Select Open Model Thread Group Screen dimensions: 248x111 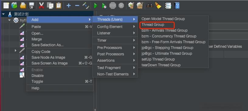coord(173,19)
